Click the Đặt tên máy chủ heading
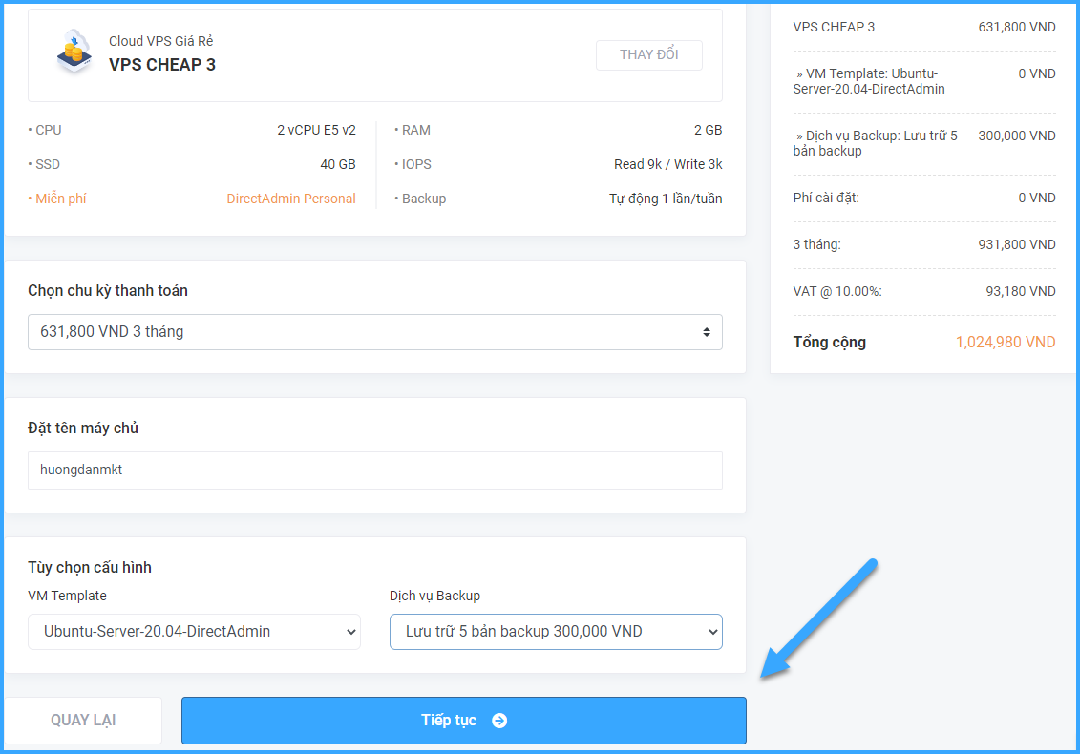Viewport: 1080px width, 754px height. tap(83, 429)
